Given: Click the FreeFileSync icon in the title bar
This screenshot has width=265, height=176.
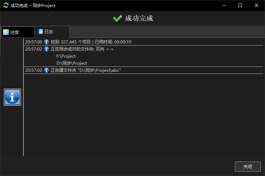Looking at the screenshot, I should (6, 5).
